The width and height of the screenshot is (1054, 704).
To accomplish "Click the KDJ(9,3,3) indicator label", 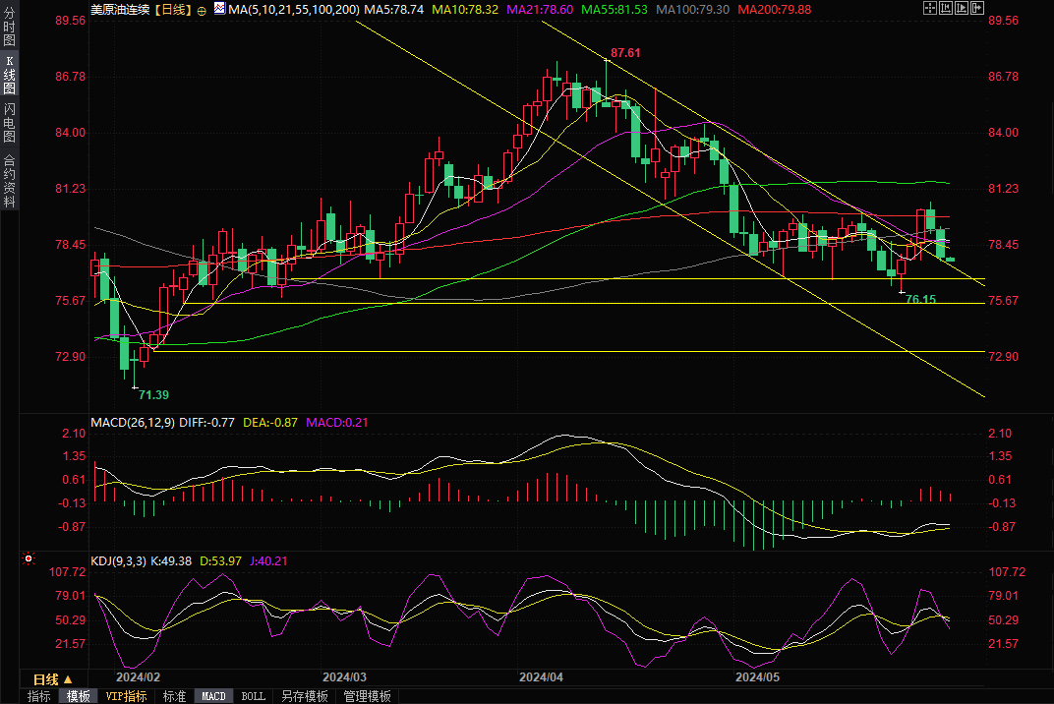I will tap(118, 560).
